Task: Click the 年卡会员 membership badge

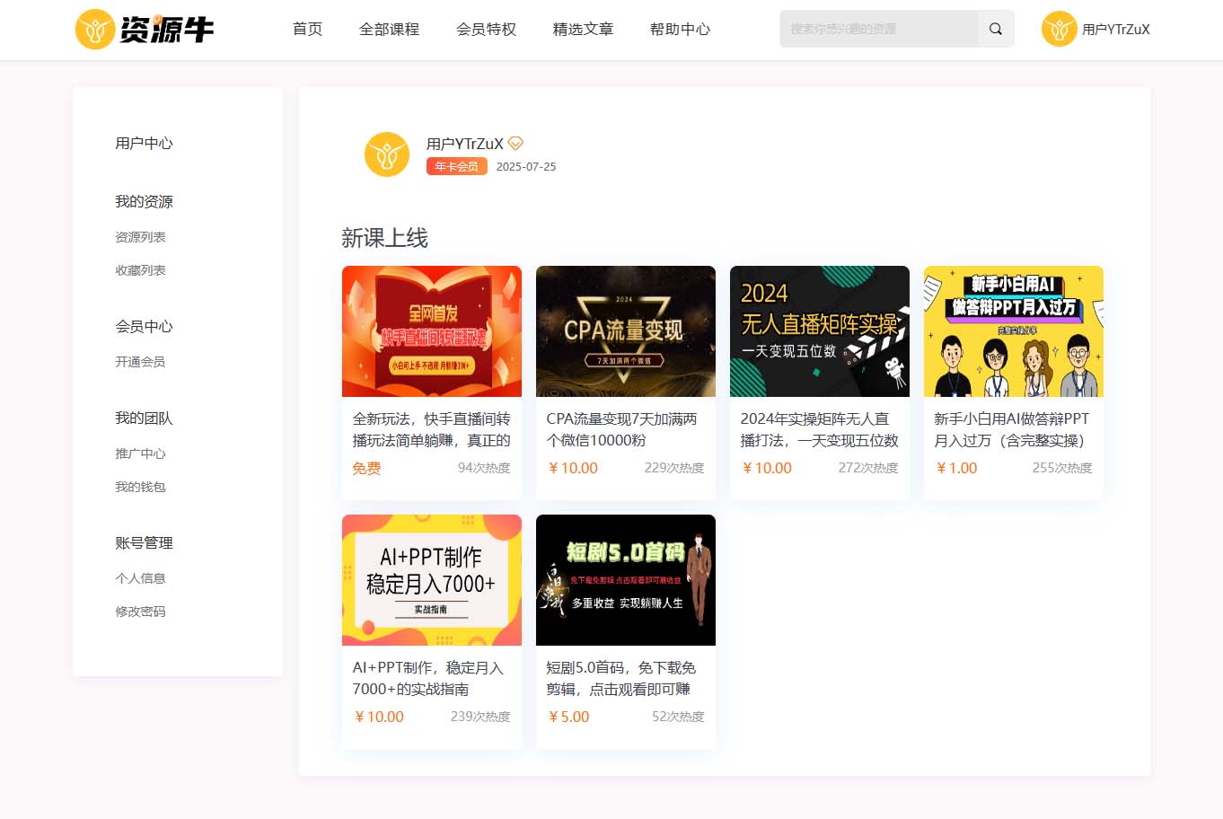Action: tap(456, 166)
